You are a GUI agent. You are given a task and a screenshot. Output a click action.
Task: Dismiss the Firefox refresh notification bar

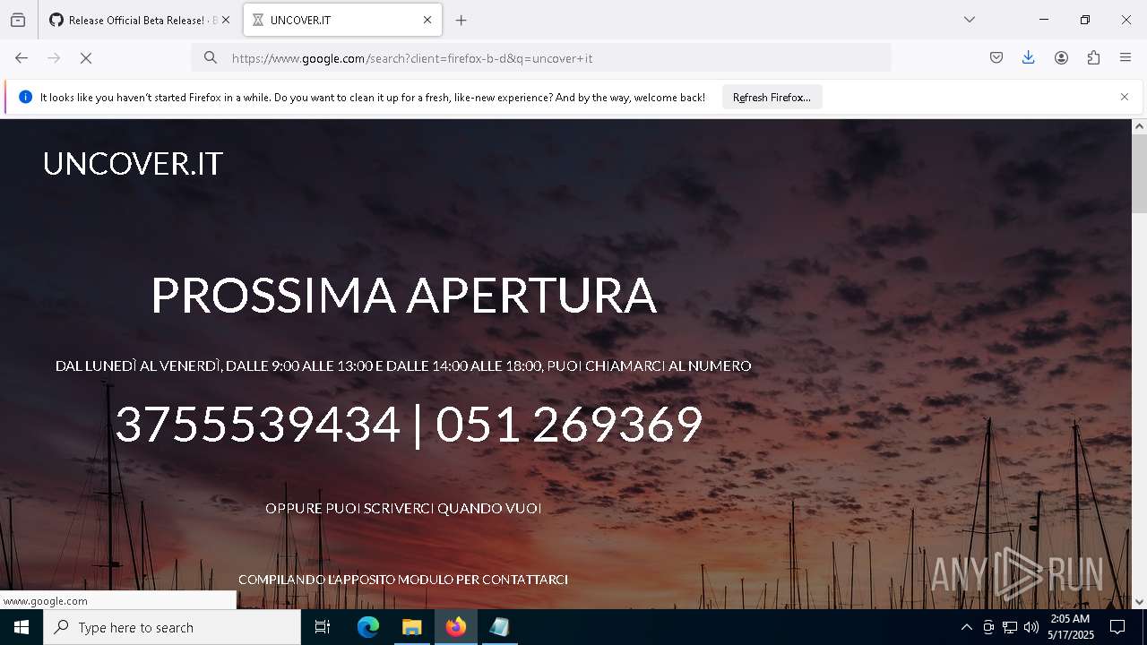coord(1125,97)
